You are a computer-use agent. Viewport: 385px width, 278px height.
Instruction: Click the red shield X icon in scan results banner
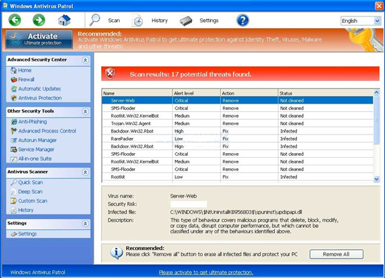110,73
